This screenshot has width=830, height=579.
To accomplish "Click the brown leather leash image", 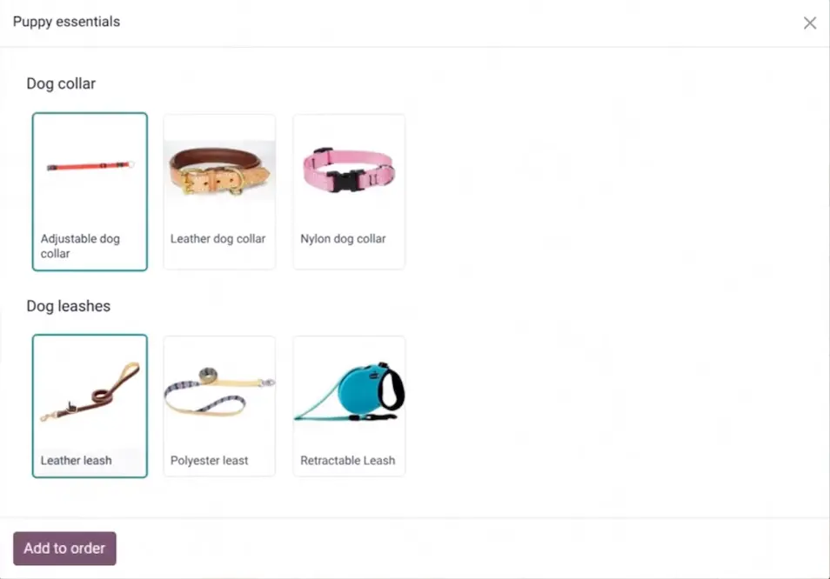I will coord(90,392).
